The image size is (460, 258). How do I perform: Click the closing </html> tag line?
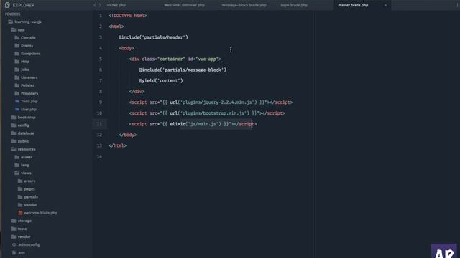pos(117,145)
